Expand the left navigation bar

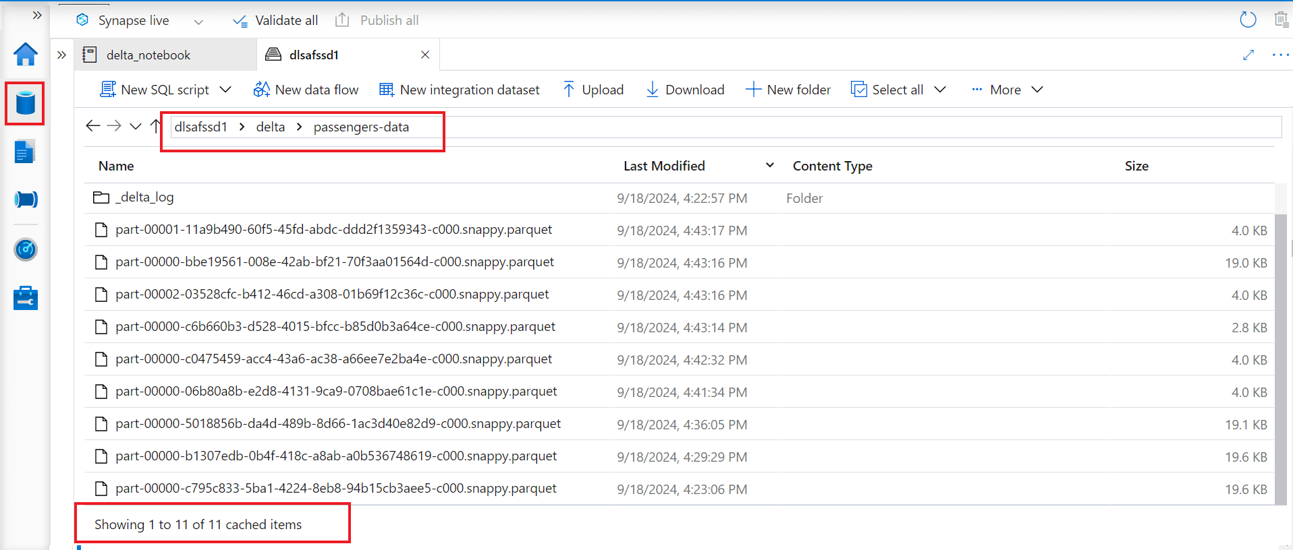37,15
